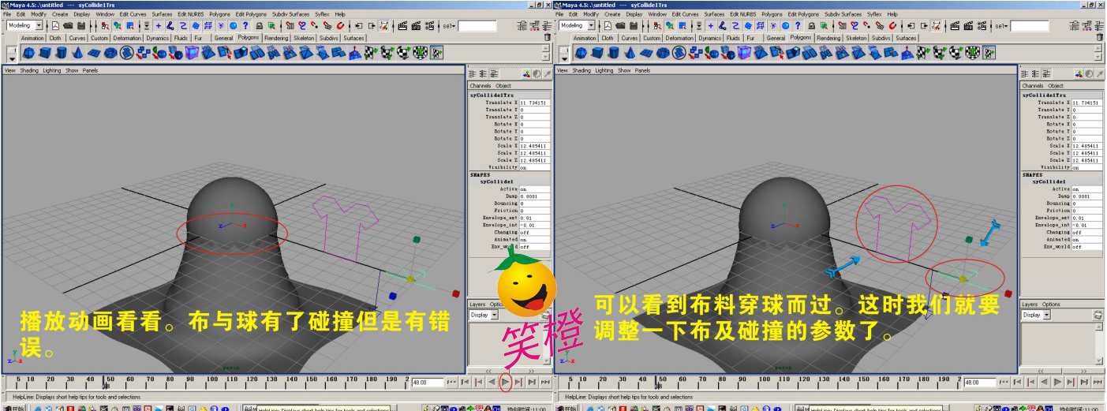The width and height of the screenshot is (1107, 411).
Task: Click the blue question mark icon, left window
Action: click(245, 25)
